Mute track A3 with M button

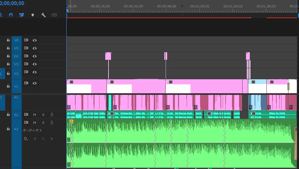(34, 123)
